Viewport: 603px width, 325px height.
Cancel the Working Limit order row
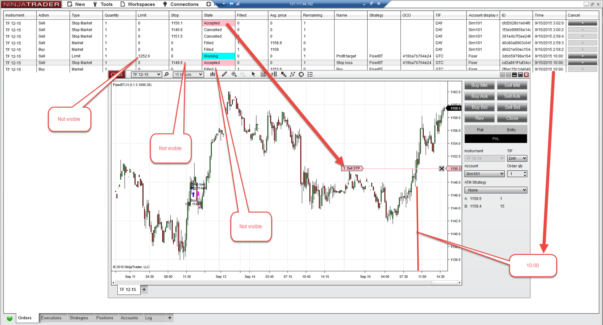point(582,56)
